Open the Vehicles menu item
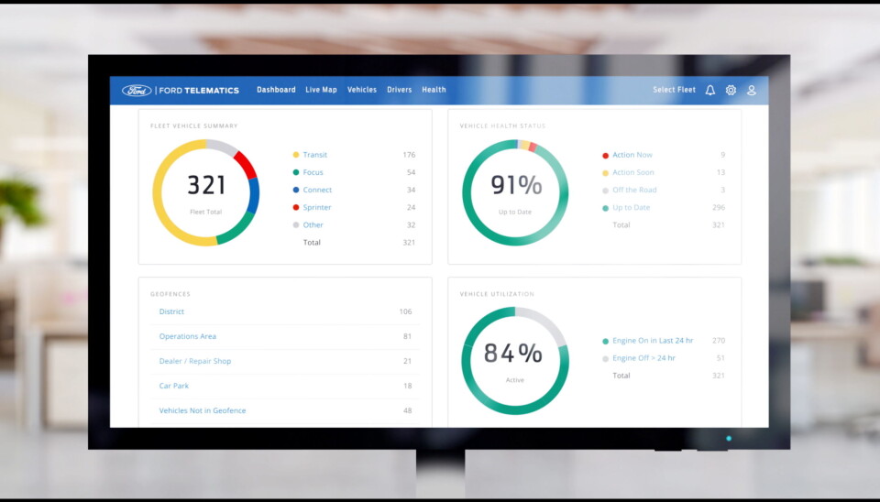Screen dimensions: 880x502 [362, 90]
